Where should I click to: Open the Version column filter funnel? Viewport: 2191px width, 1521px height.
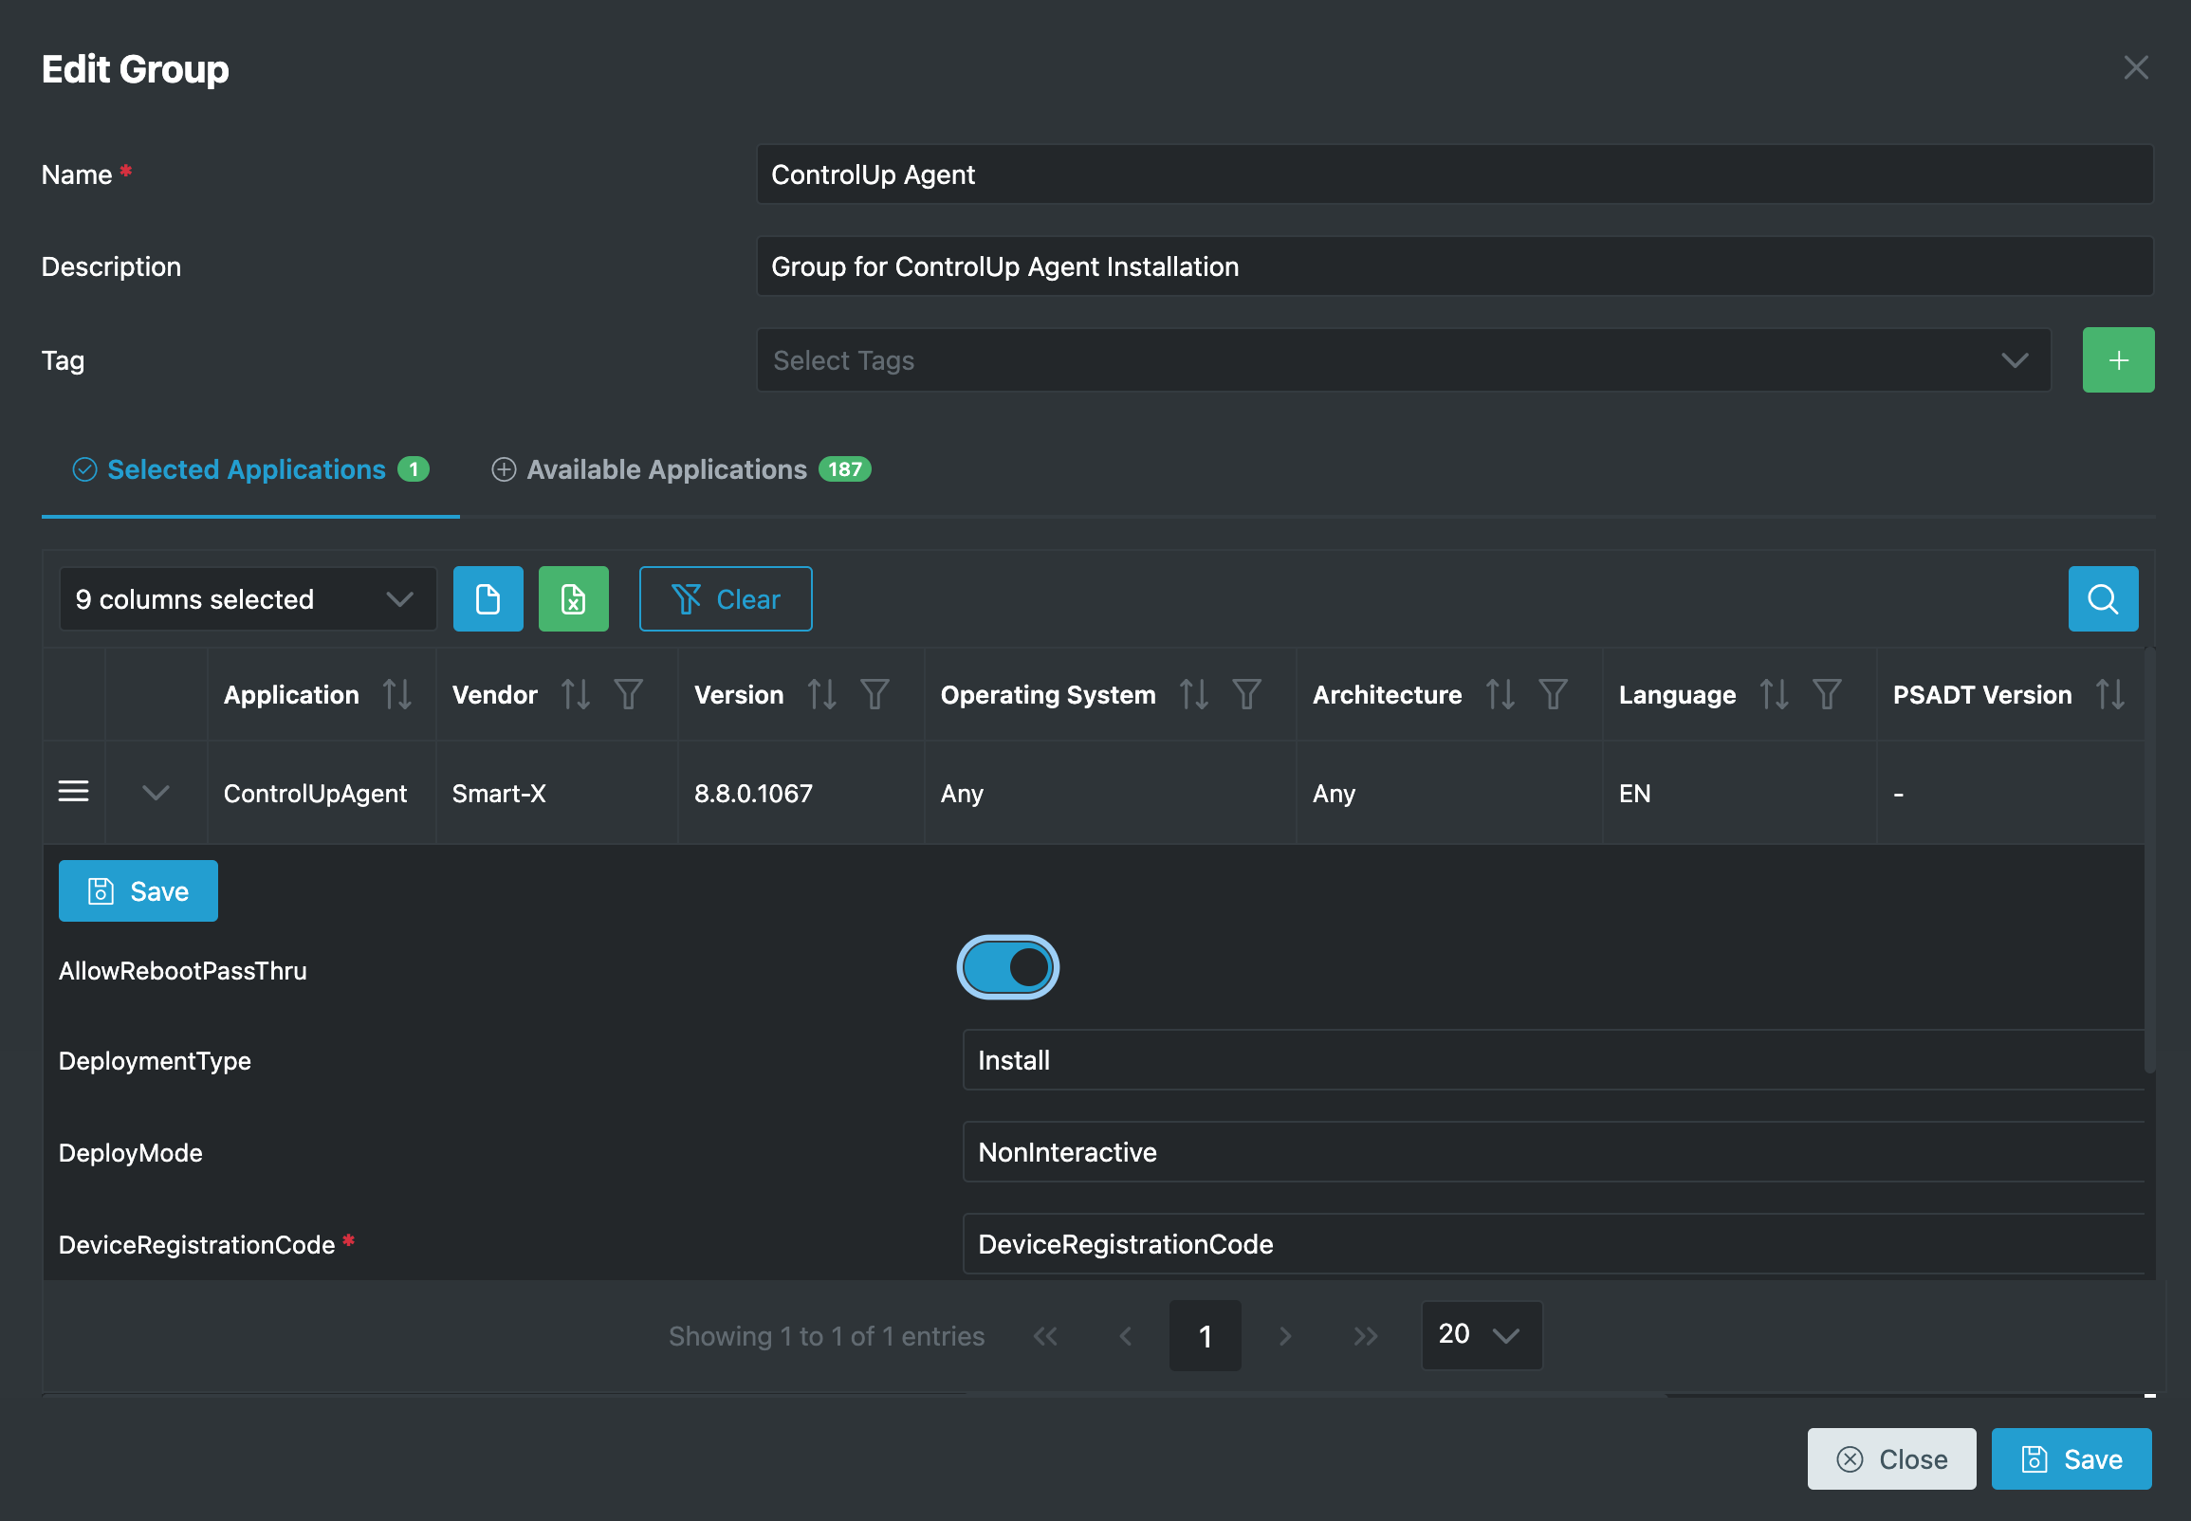point(875,695)
